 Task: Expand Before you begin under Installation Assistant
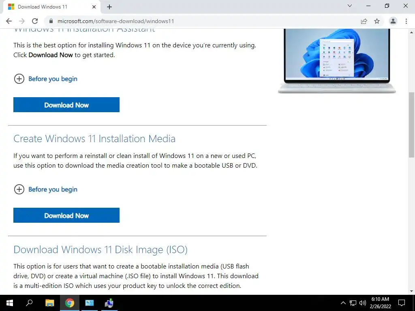(x=45, y=79)
